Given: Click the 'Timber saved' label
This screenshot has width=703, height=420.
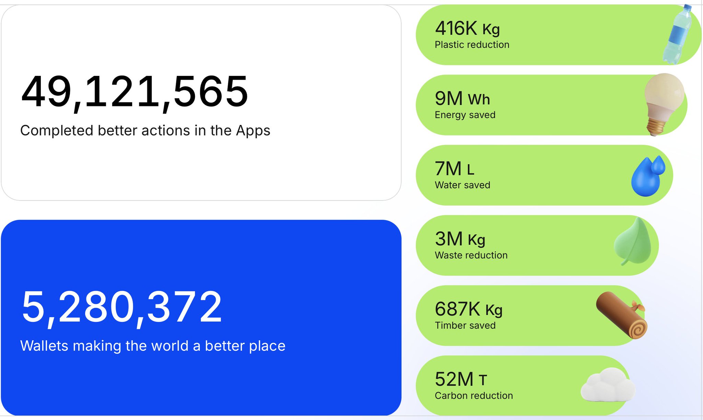Looking at the screenshot, I should (x=465, y=326).
